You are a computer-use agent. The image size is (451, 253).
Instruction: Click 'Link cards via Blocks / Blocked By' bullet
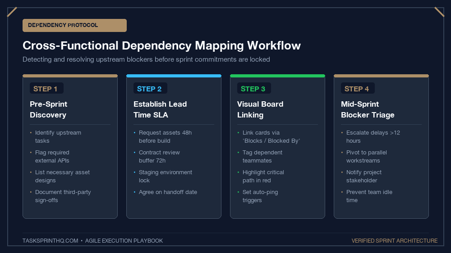pos(271,137)
